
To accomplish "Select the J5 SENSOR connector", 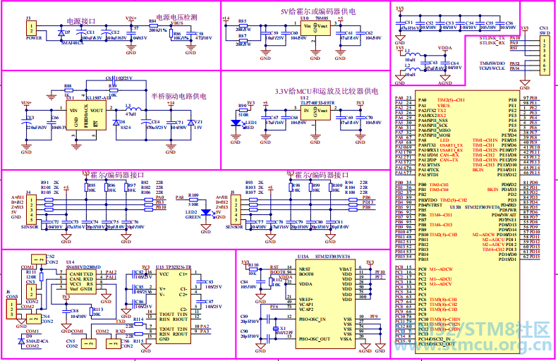I will pos(236,210).
